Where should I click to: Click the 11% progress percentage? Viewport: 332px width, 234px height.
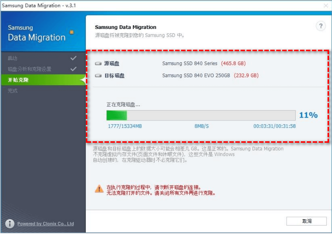pos(308,115)
